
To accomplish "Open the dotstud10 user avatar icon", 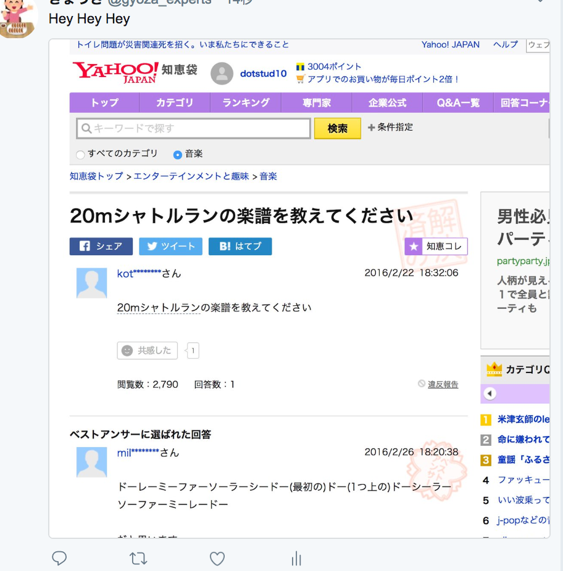I will click(x=222, y=73).
